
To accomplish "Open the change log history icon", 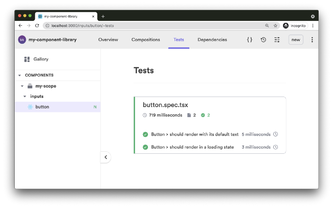I will tap(264, 40).
